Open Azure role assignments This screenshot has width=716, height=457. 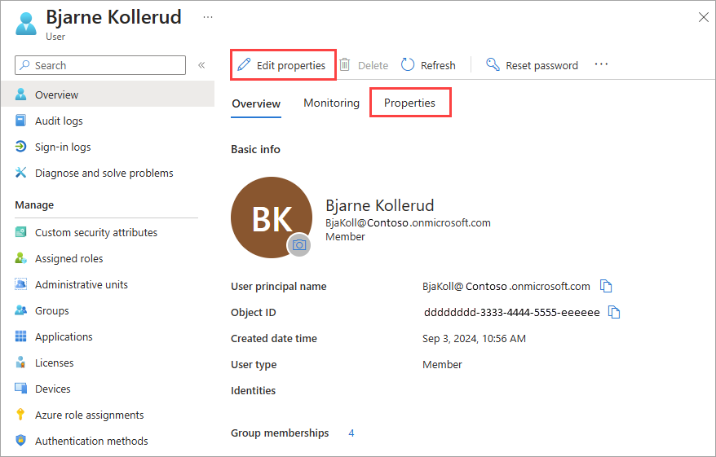point(108,414)
